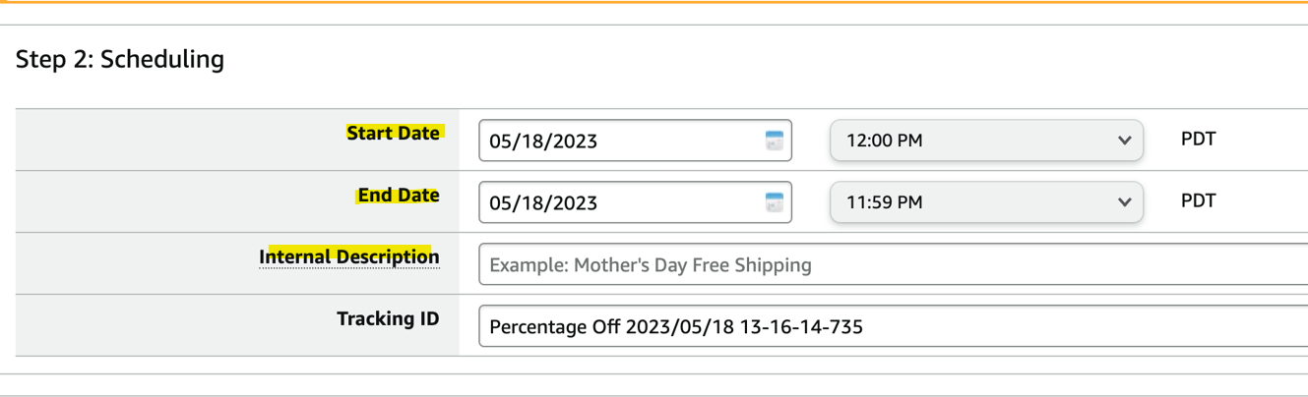Click into the Internal Description input box
This screenshot has width=1308, height=397.
[x=886, y=264]
